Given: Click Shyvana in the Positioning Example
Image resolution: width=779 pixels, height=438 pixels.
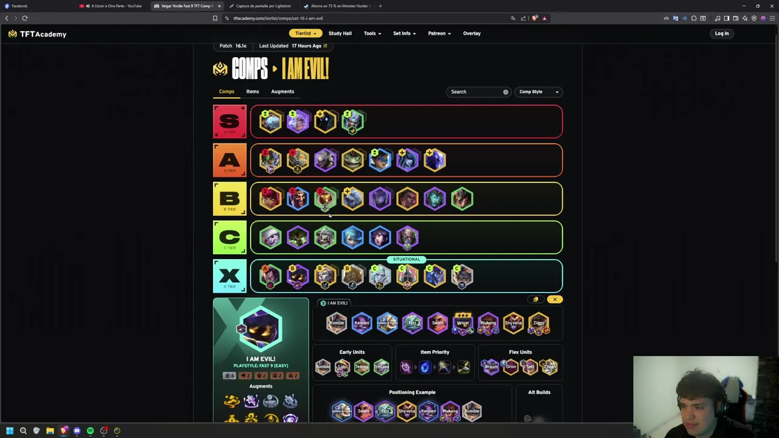Looking at the screenshot, I should point(407,411).
